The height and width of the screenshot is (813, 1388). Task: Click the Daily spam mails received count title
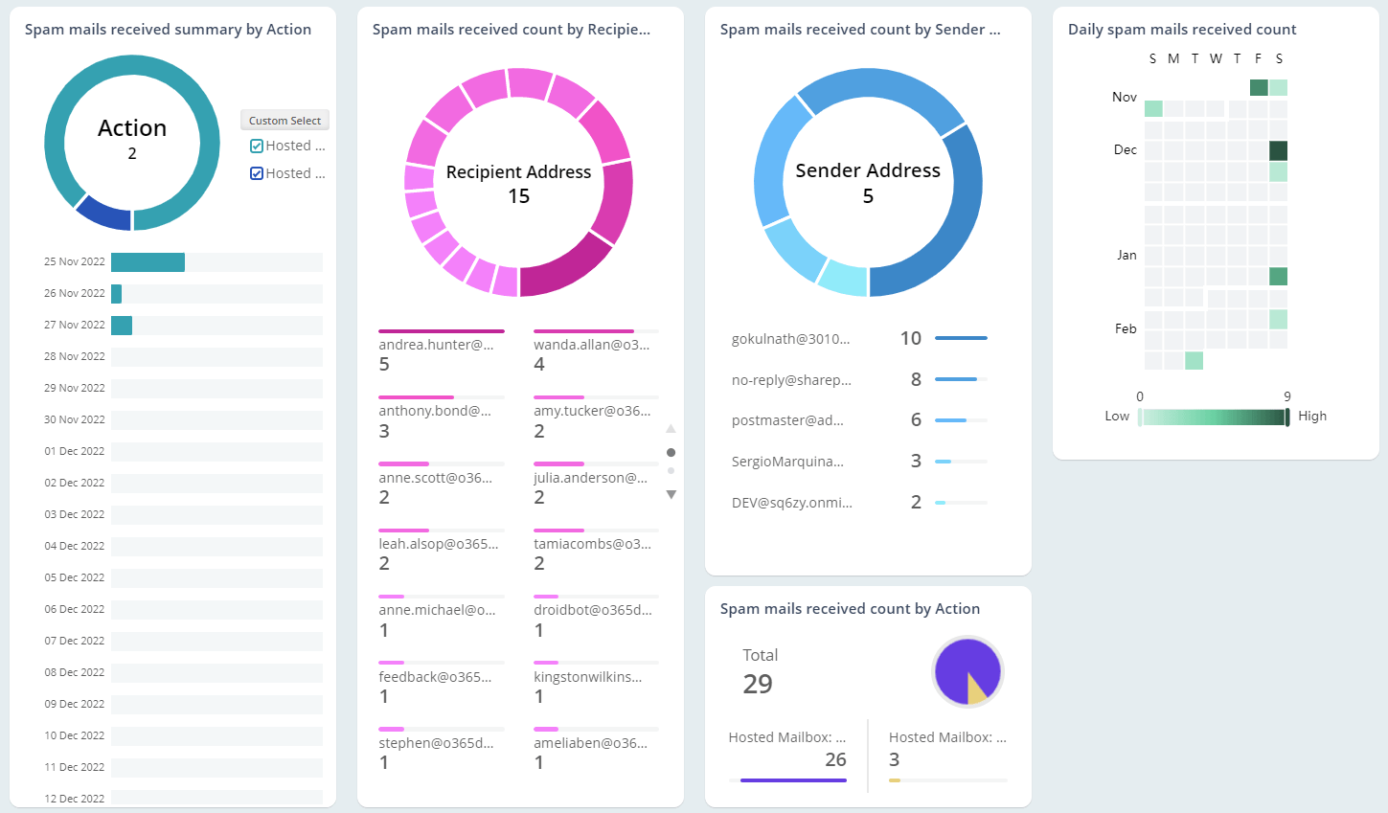coord(1182,29)
